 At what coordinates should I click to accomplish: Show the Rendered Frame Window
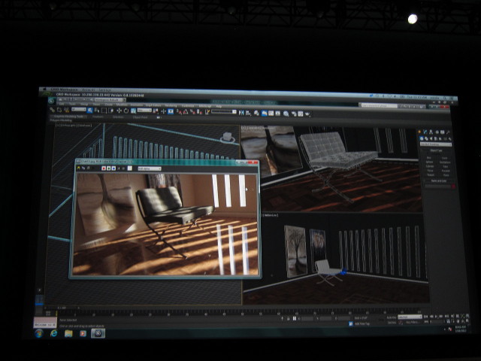(301, 114)
